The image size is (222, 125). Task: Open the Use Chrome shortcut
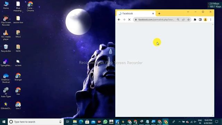coord(18,91)
